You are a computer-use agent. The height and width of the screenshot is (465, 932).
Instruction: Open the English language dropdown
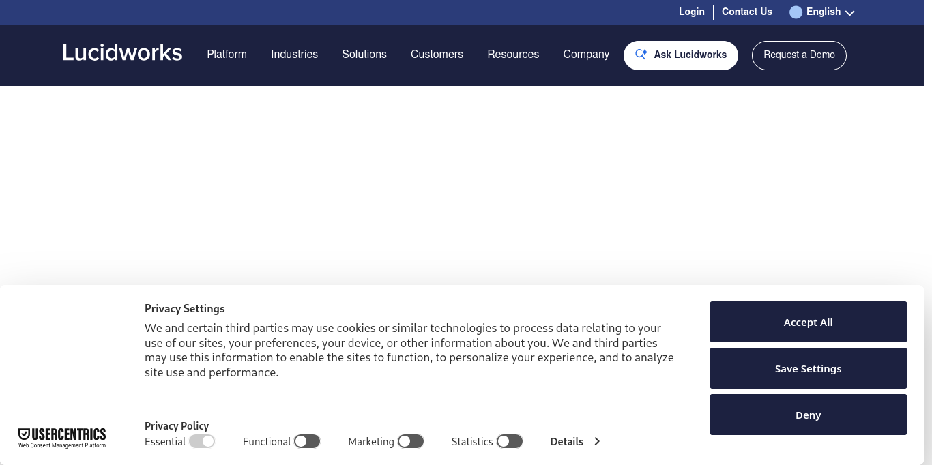click(x=824, y=12)
